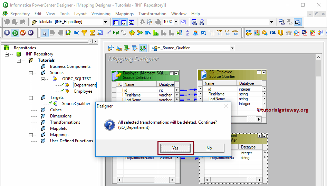Open the Workflow Manager W icon
Screen dimensions: 327x186
(x=23, y=33)
